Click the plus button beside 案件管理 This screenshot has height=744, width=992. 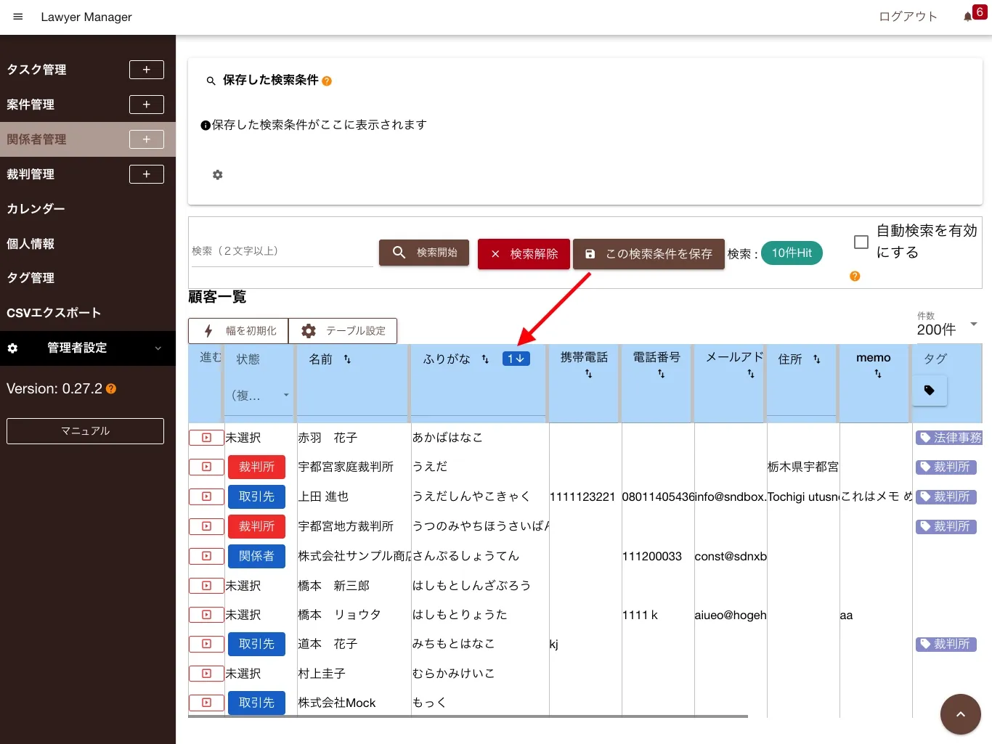(x=147, y=105)
